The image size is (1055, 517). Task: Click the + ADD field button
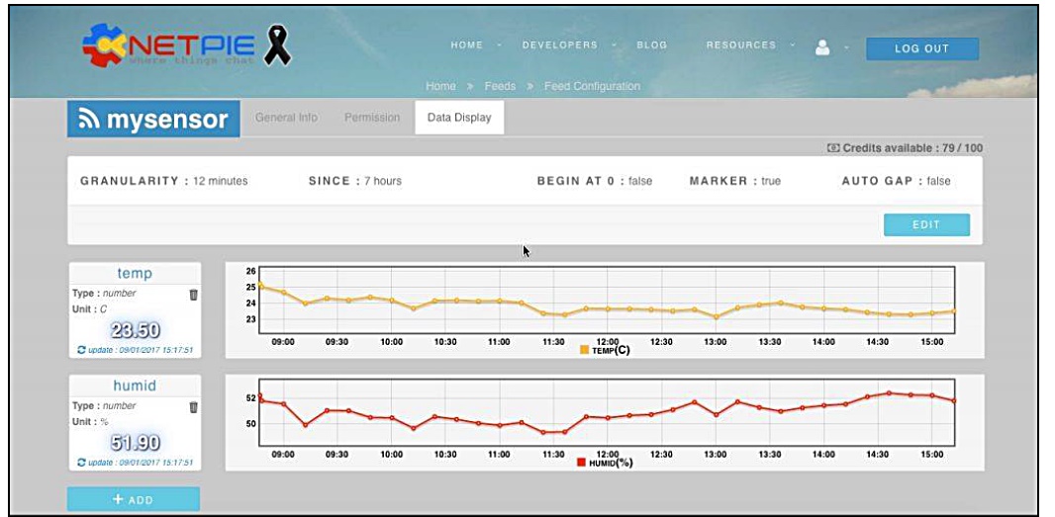click(x=133, y=499)
